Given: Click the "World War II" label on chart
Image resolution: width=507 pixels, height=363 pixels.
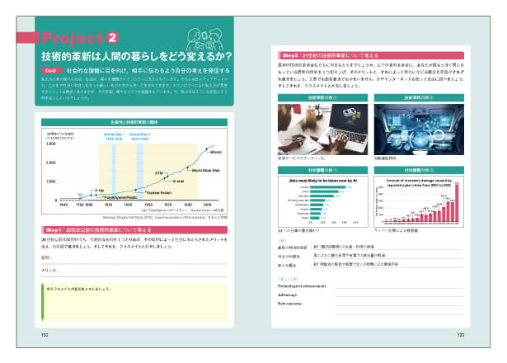Looking at the screenshot, I should (x=139, y=136).
